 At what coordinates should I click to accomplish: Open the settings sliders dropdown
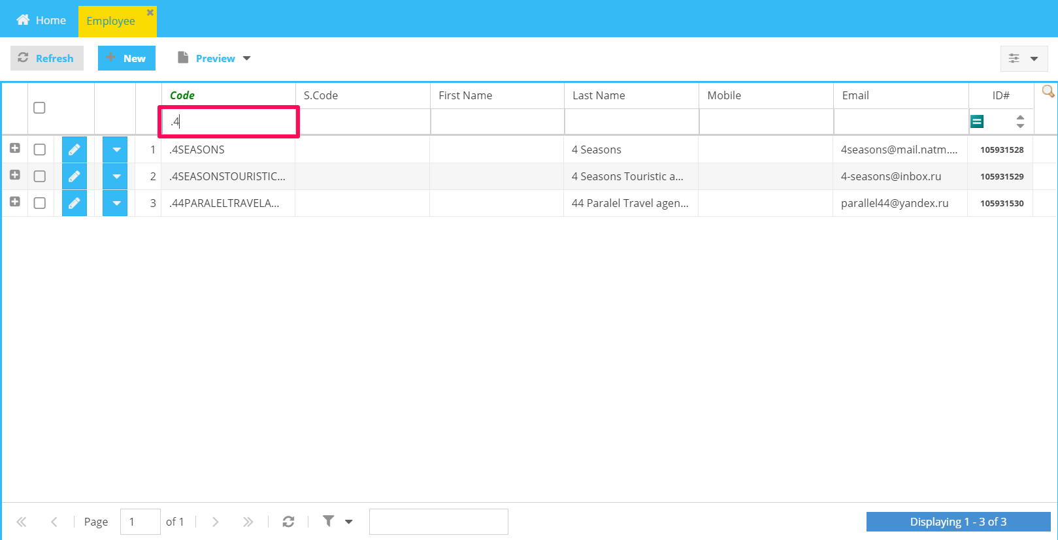[x=1024, y=58]
